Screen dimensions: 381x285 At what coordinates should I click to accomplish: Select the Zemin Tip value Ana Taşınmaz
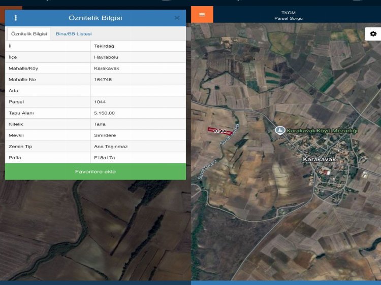tap(111, 147)
